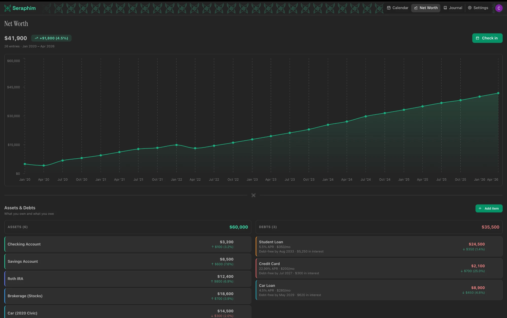Click the 26 entries date range text

click(29, 46)
